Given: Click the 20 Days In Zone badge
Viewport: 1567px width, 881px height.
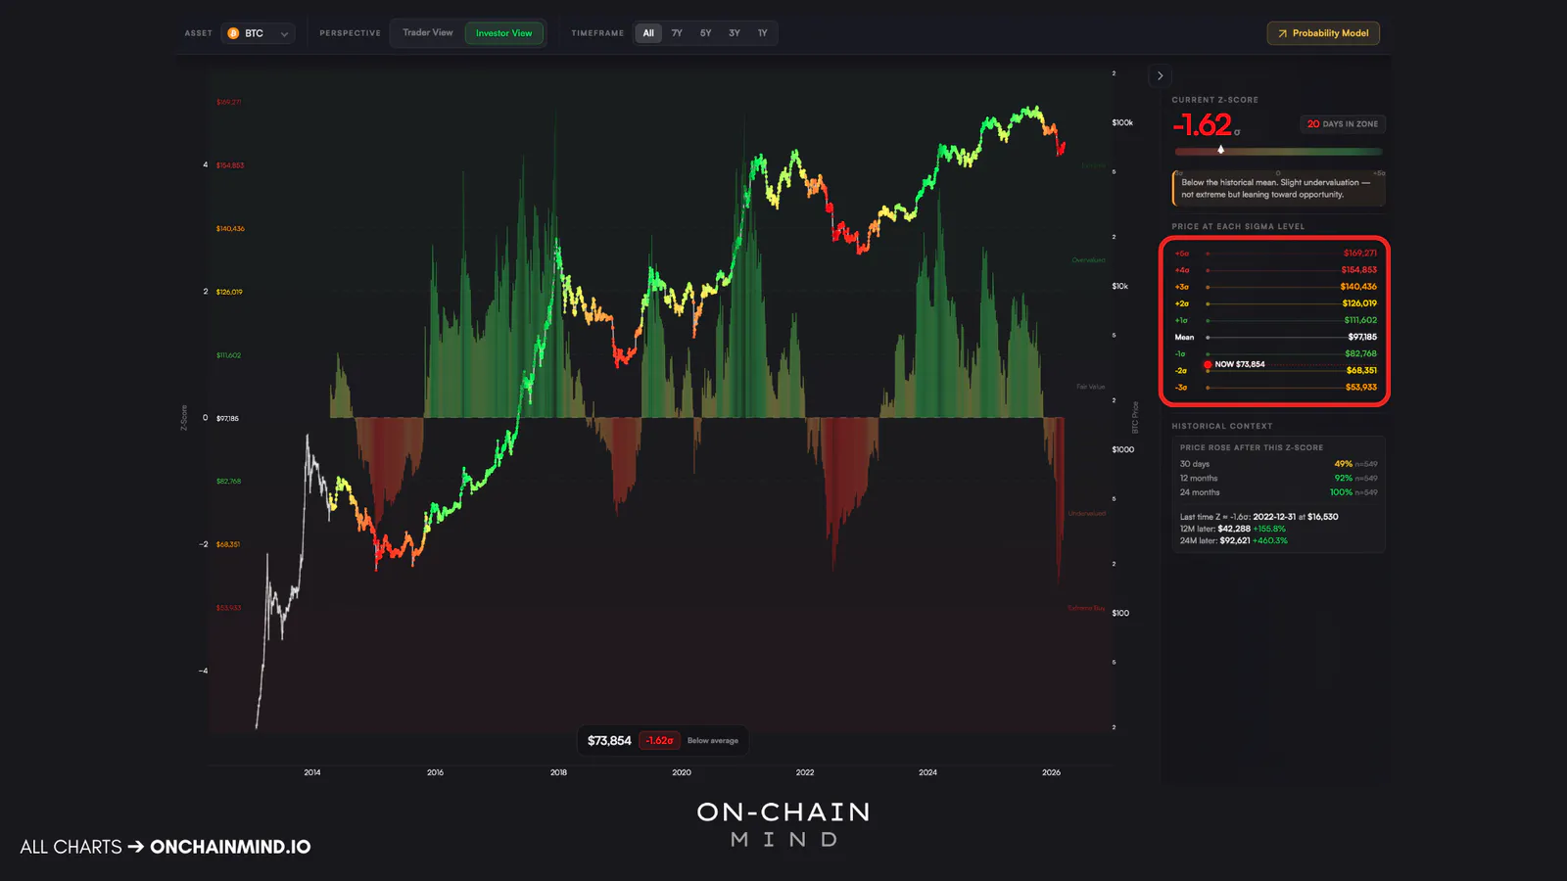Looking at the screenshot, I should [x=1342, y=124].
